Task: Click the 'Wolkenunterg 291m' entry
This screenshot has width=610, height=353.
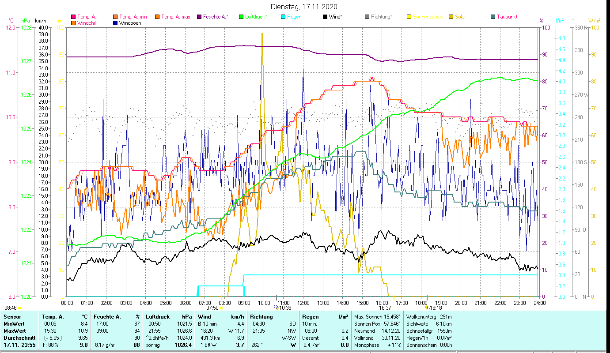Action: (x=429, y=317)
